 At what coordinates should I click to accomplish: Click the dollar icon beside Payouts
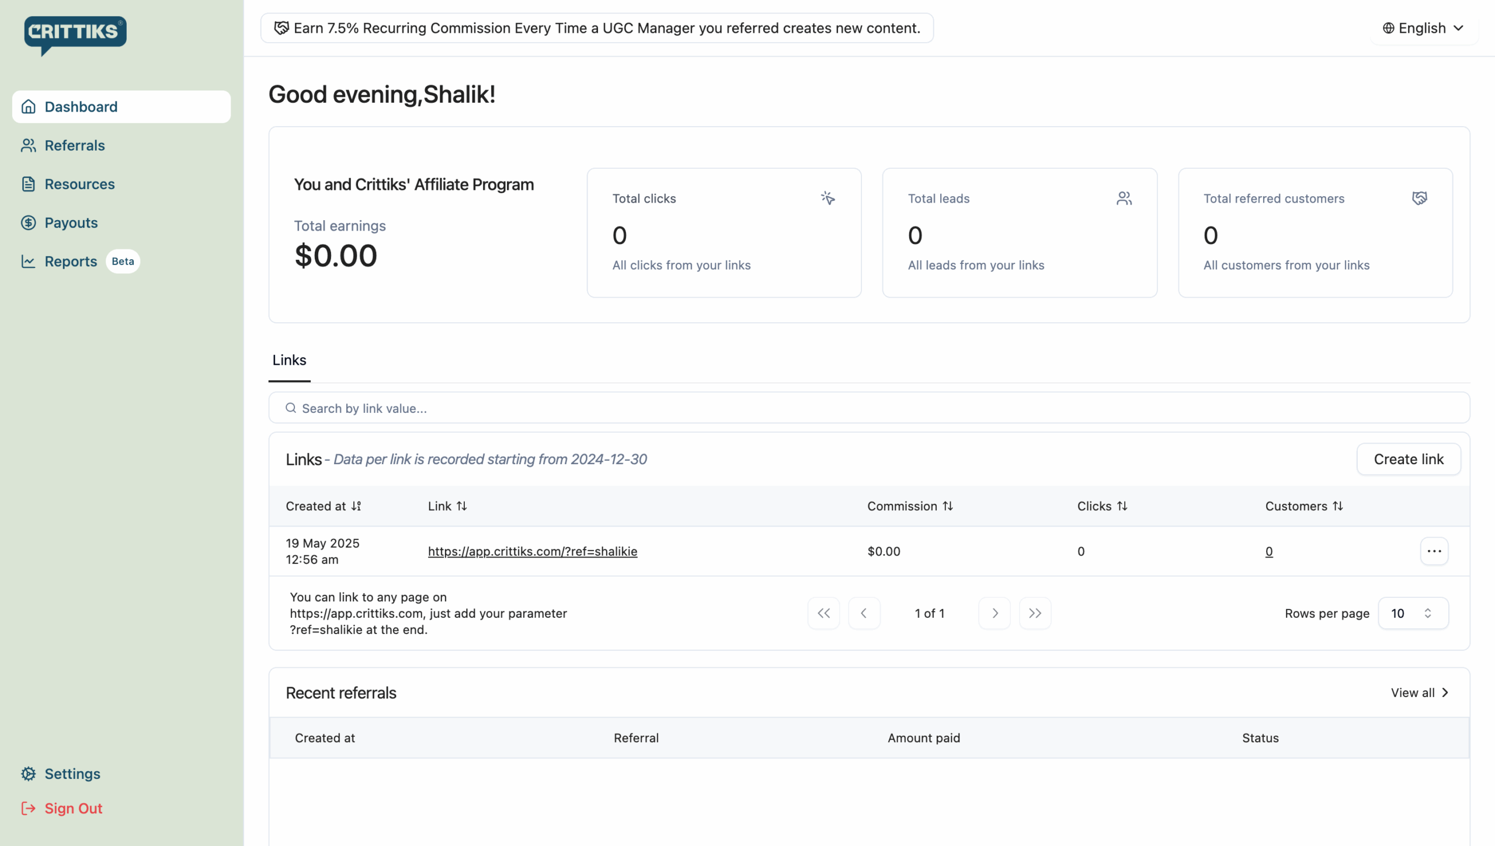coord(29,222)
